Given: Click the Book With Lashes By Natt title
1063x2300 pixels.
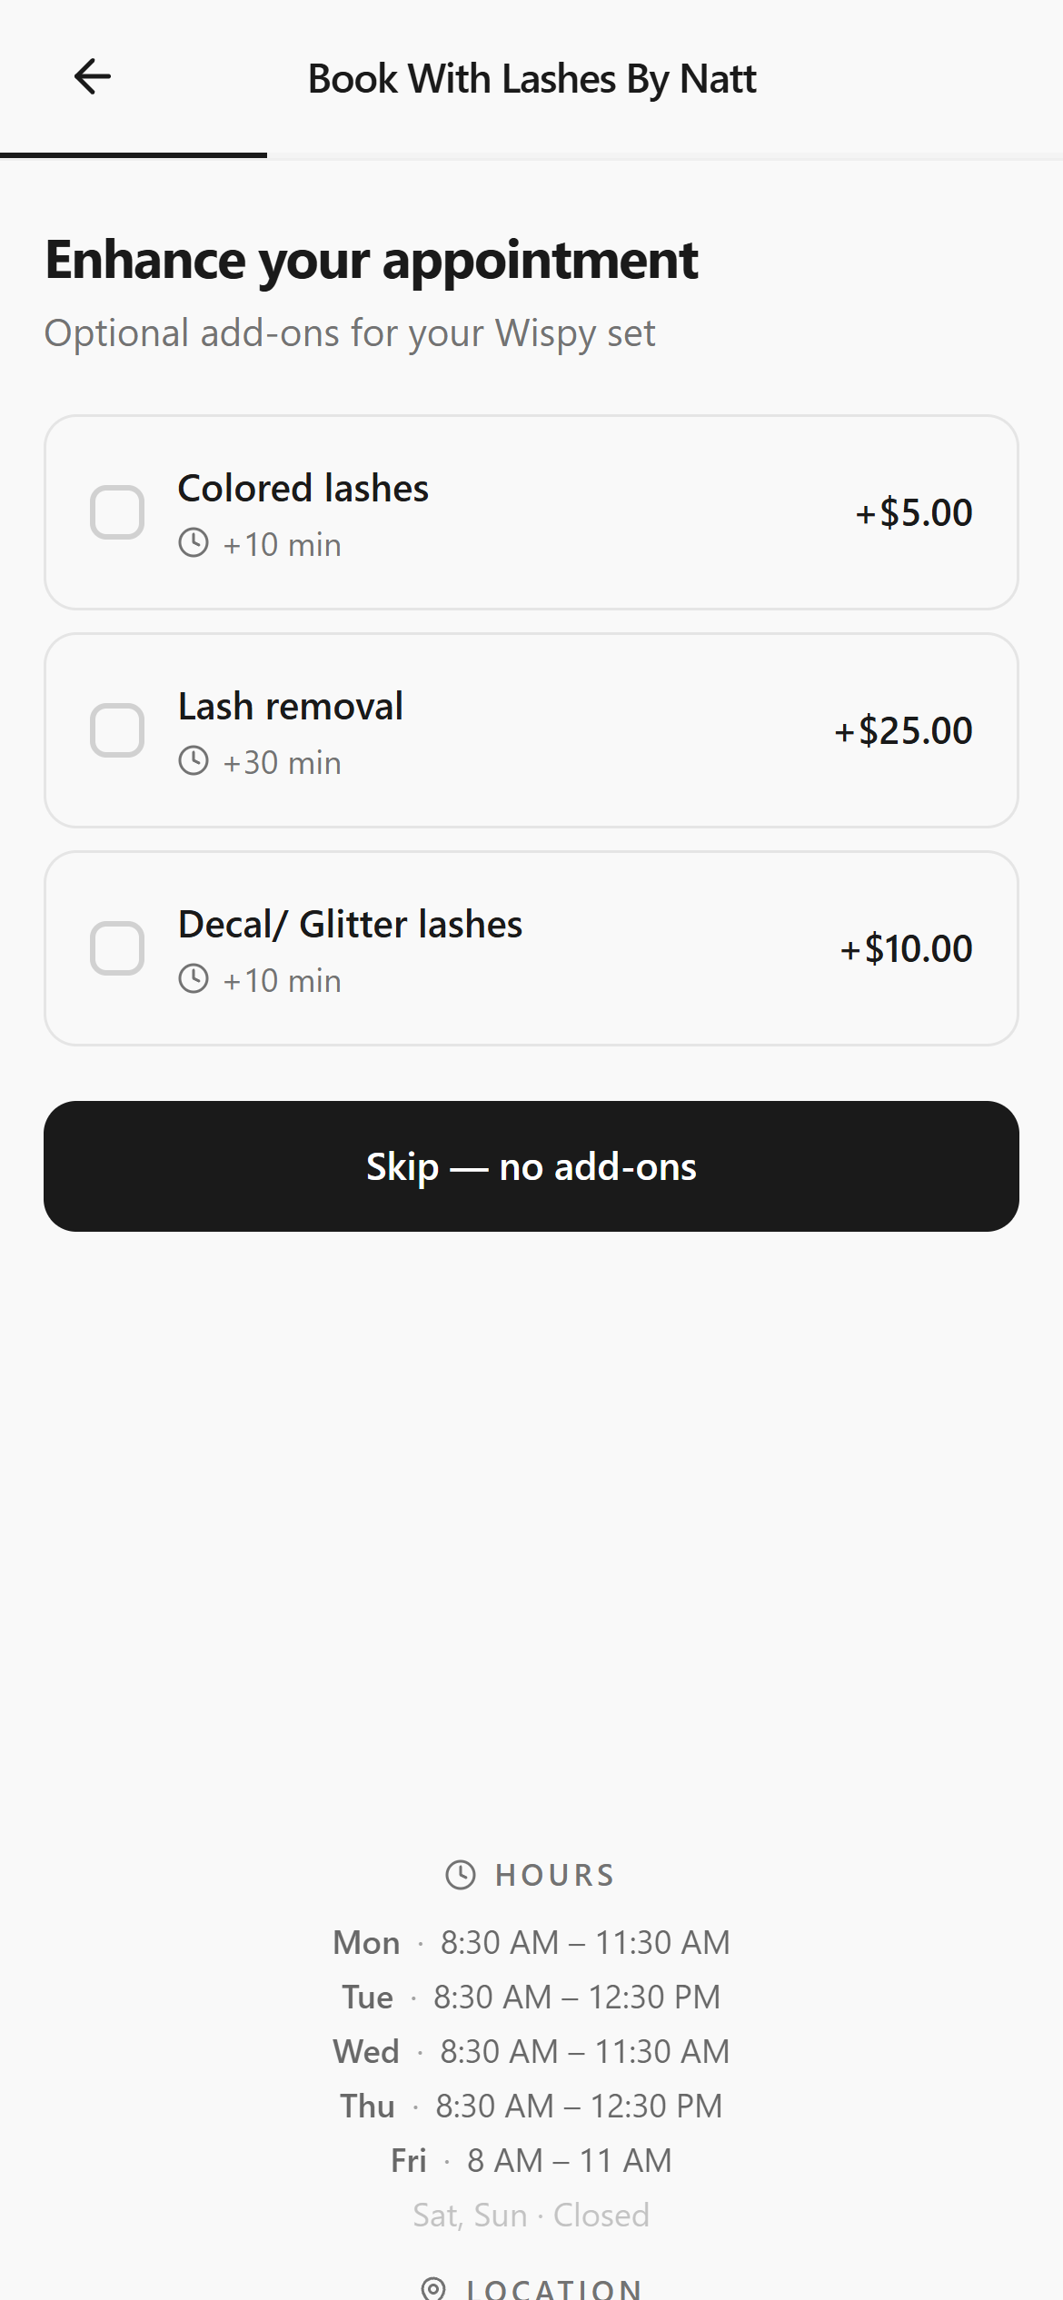Looking at the screenshot, I should click(531, 79).
